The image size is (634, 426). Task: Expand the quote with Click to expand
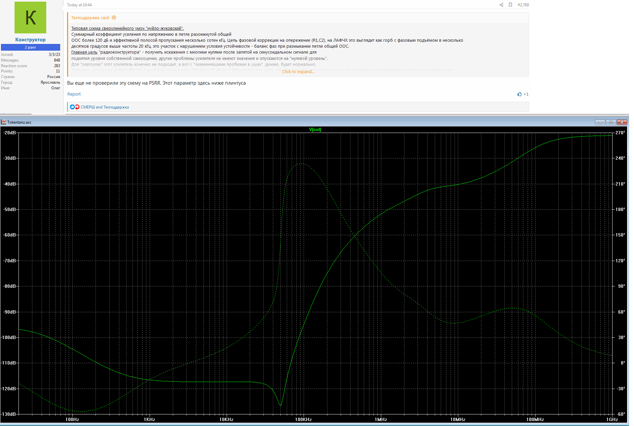298,72
